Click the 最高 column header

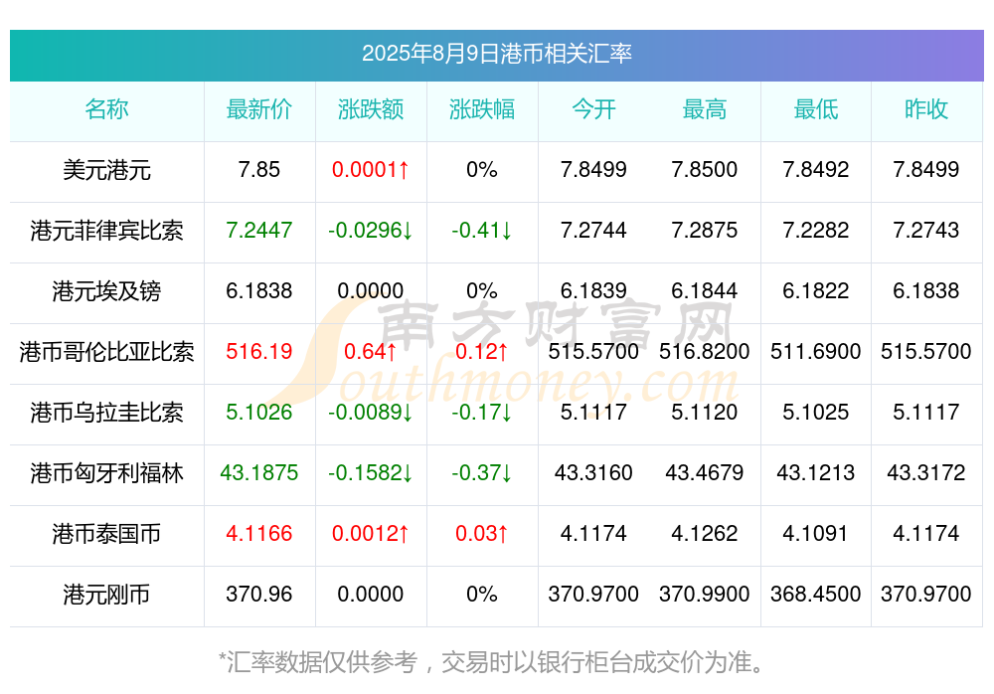(x=705, y=109)
